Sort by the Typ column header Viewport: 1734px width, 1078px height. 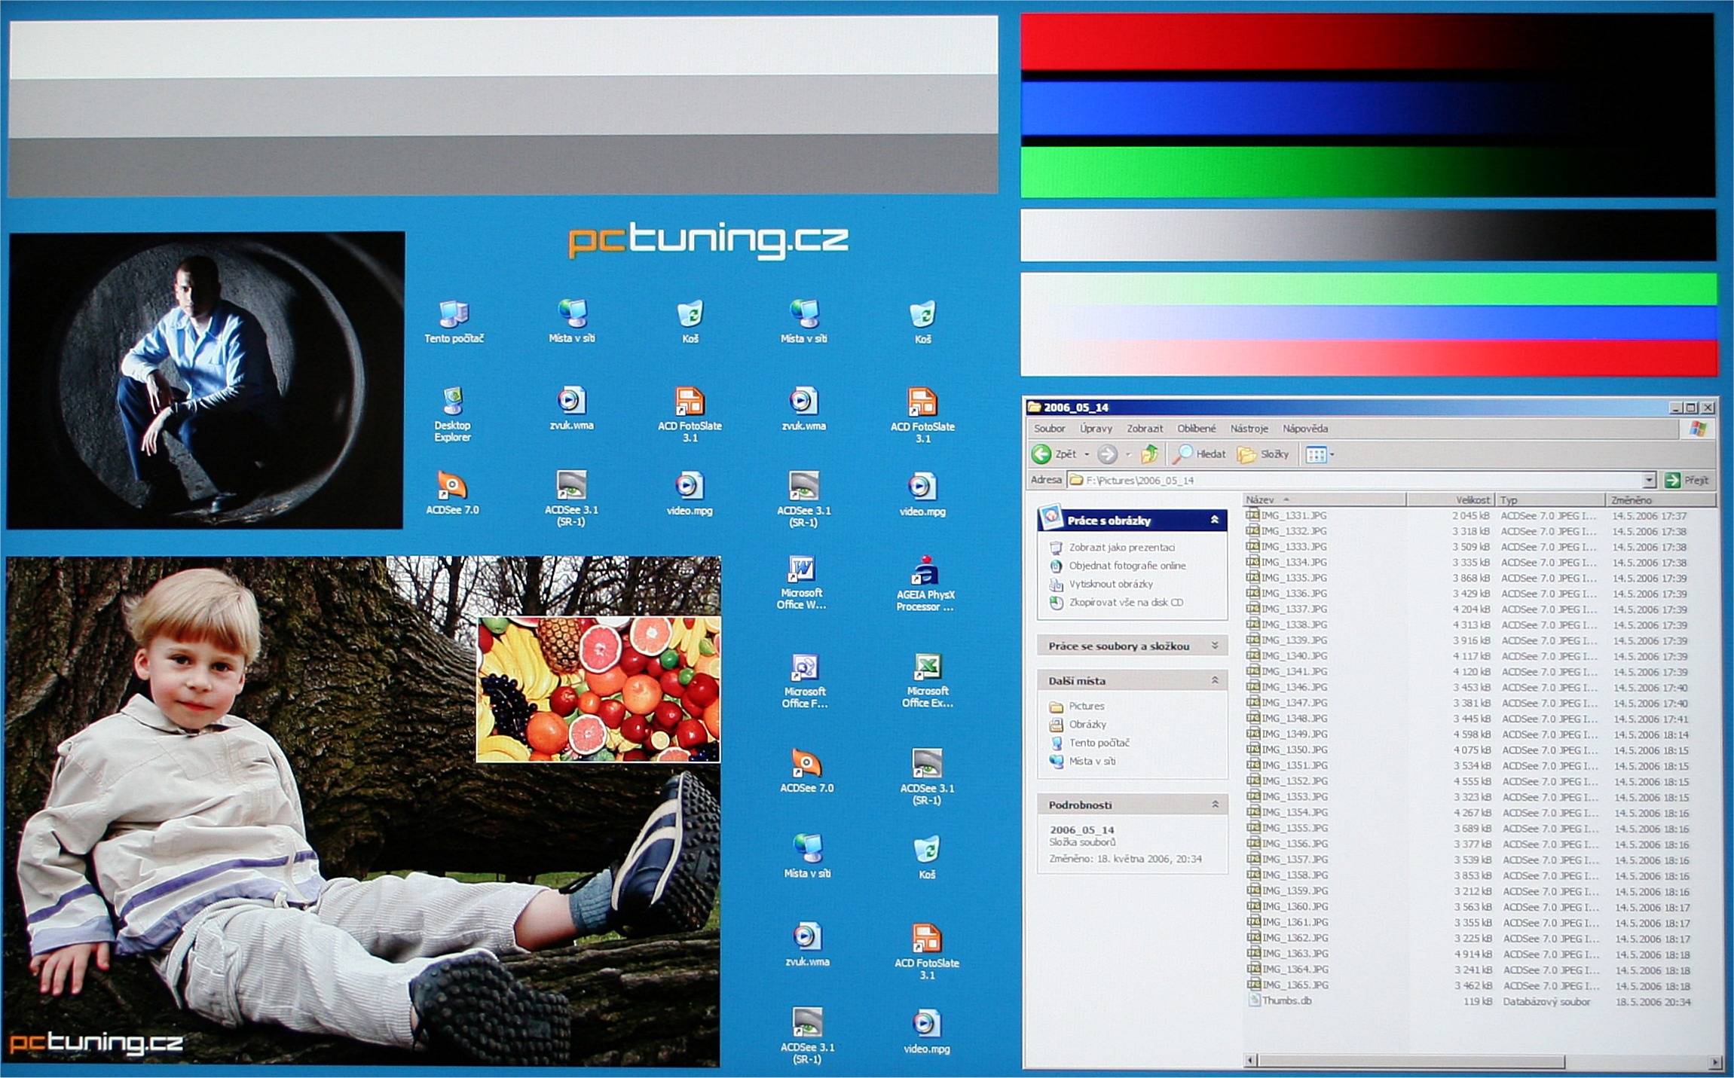coord(1550,499)
